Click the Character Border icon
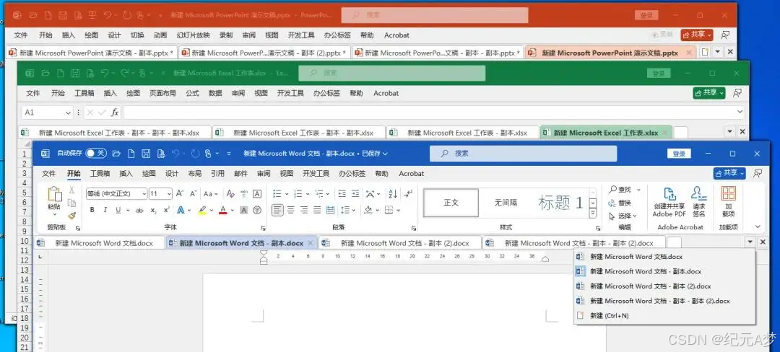780x352 pixels. click(x=257, y=193)
